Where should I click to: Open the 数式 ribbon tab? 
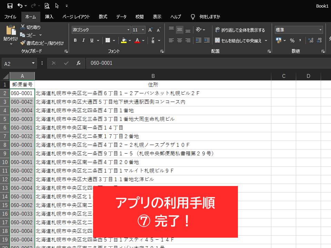pyautogui.click(x=103, y=17)
